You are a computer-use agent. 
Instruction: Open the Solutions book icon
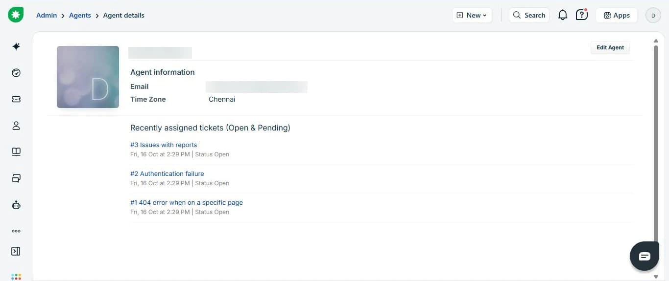(x=16, y=152)
